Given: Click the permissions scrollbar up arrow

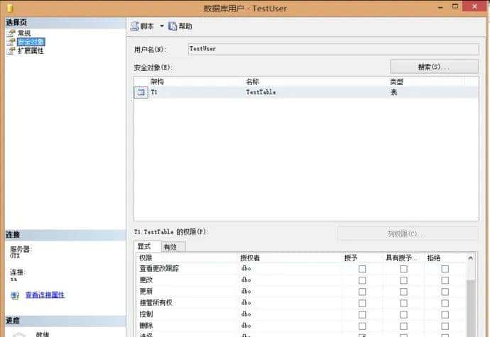Looking at the screenshot, I should click(471, 258).
